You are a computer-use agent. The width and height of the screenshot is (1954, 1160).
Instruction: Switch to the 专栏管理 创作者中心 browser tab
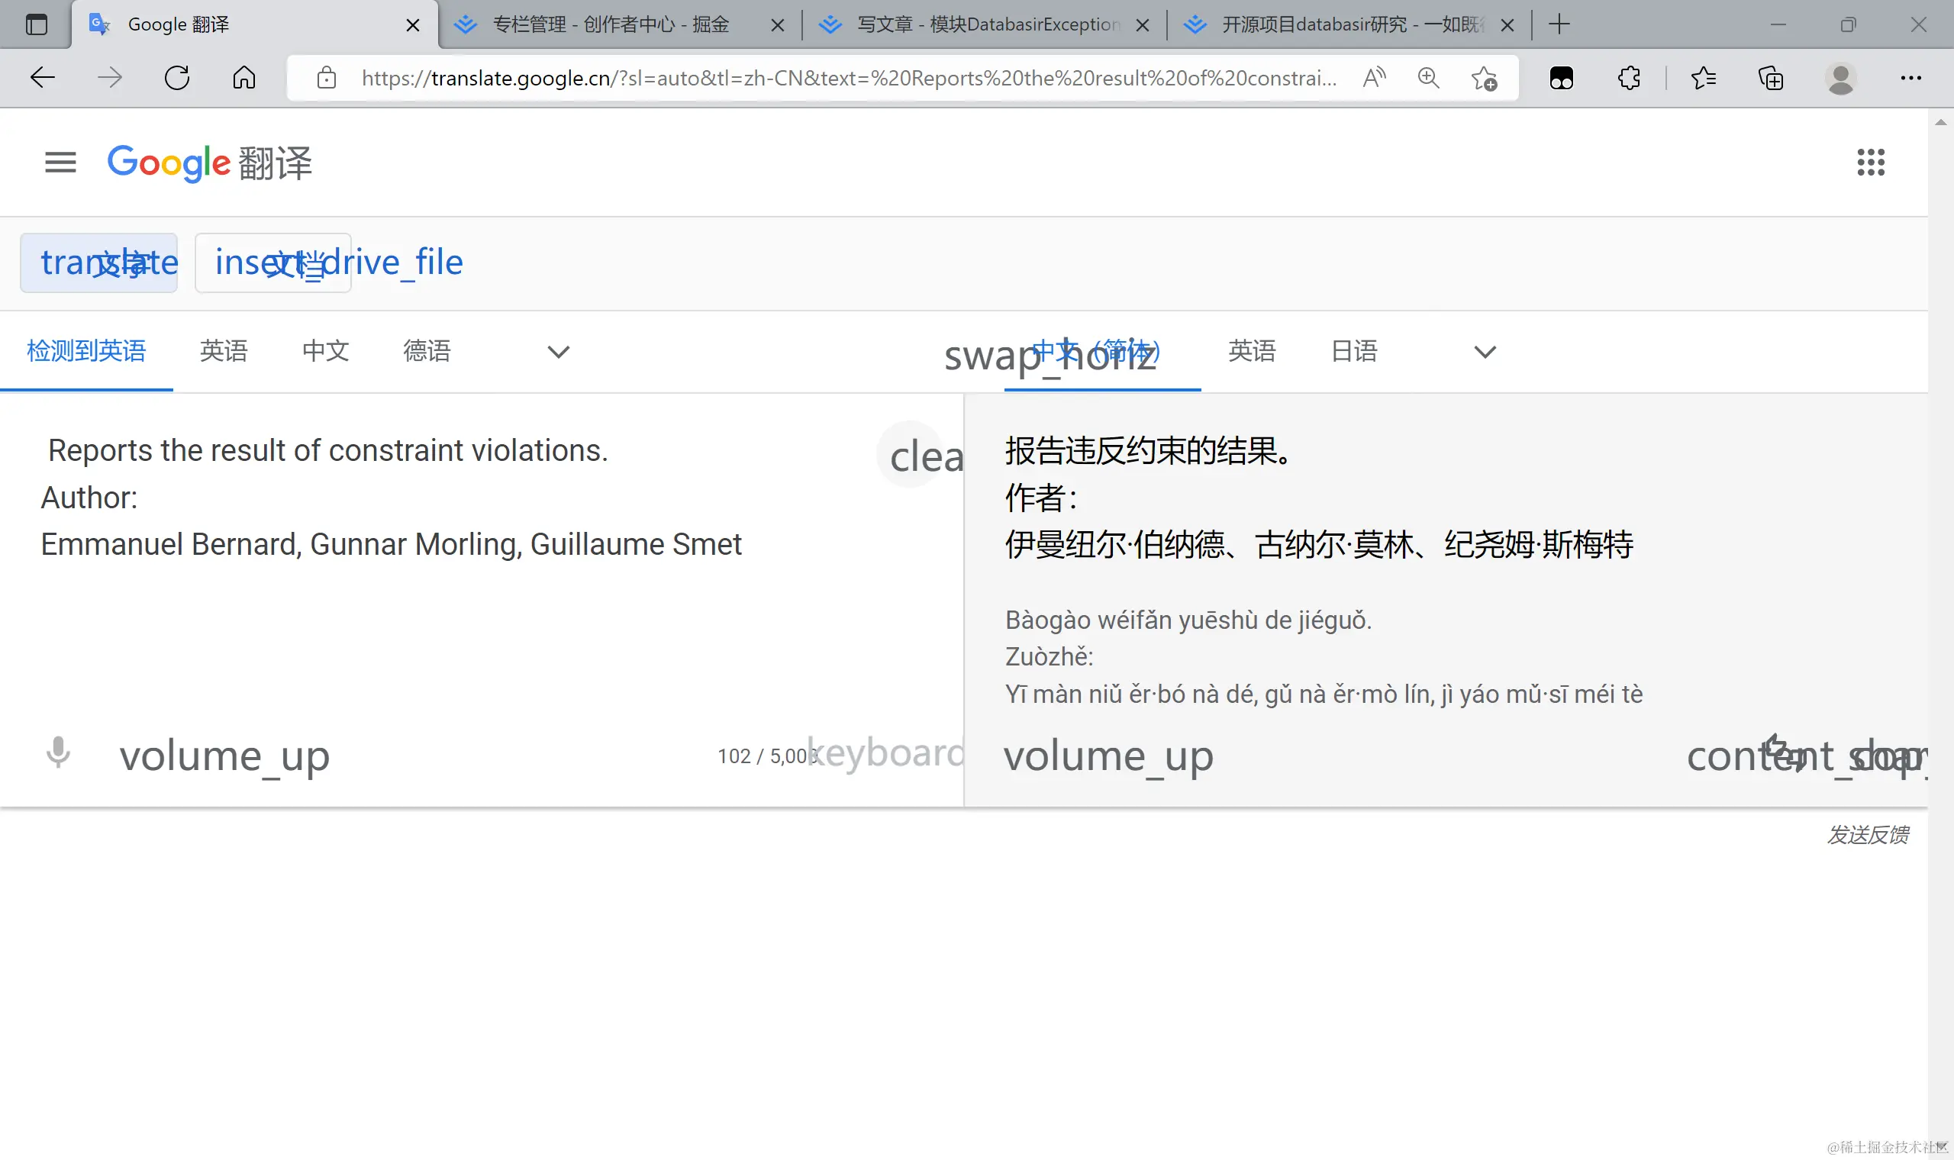[610, 25]
